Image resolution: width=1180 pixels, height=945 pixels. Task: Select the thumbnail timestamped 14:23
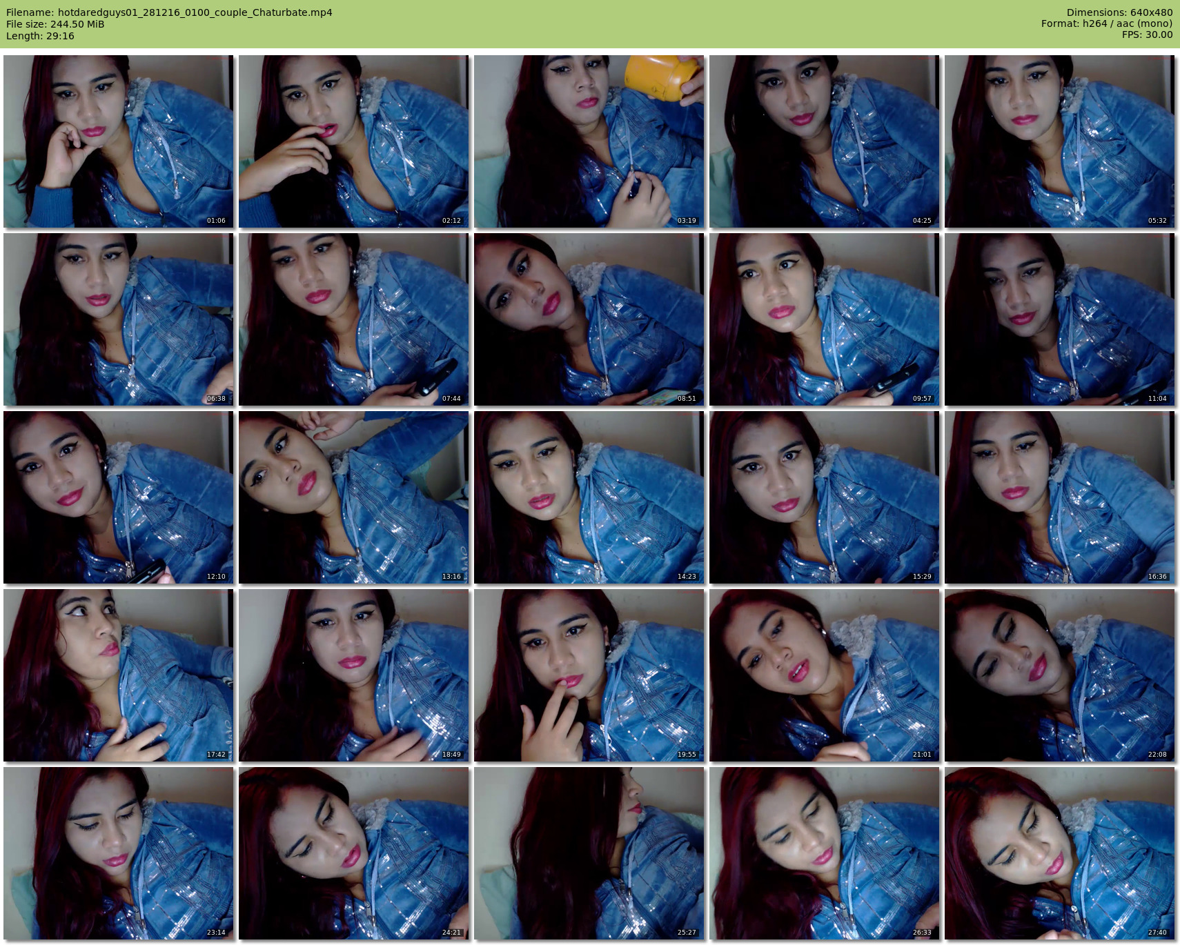click(x=589, y=497)
